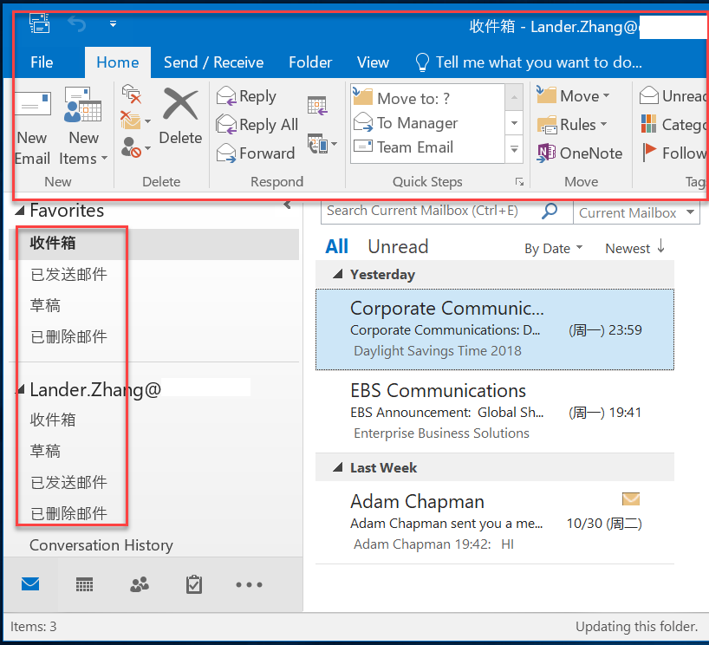Screen dimensions: 709x645
Task: Click the Unread/Read button
Action: (x=673, y=96)
